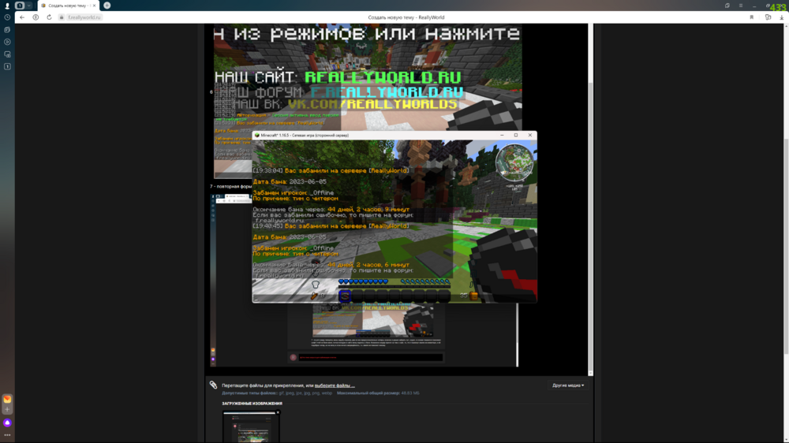
Task: Open the sidebar video player icon
Action: coord(7,42)
